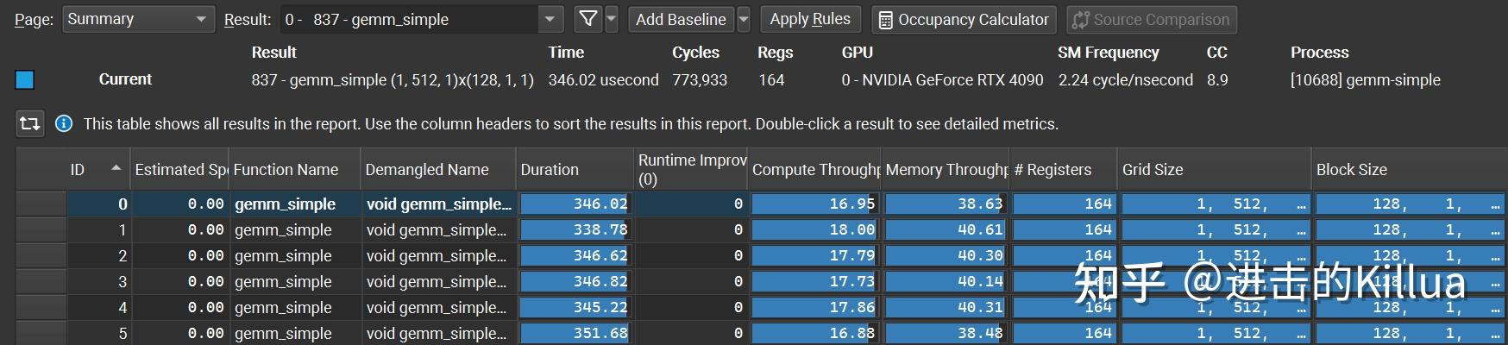Click the Source Comparison button
The height and width of the screenshot is (345, 1508).
coord(1151,19)
